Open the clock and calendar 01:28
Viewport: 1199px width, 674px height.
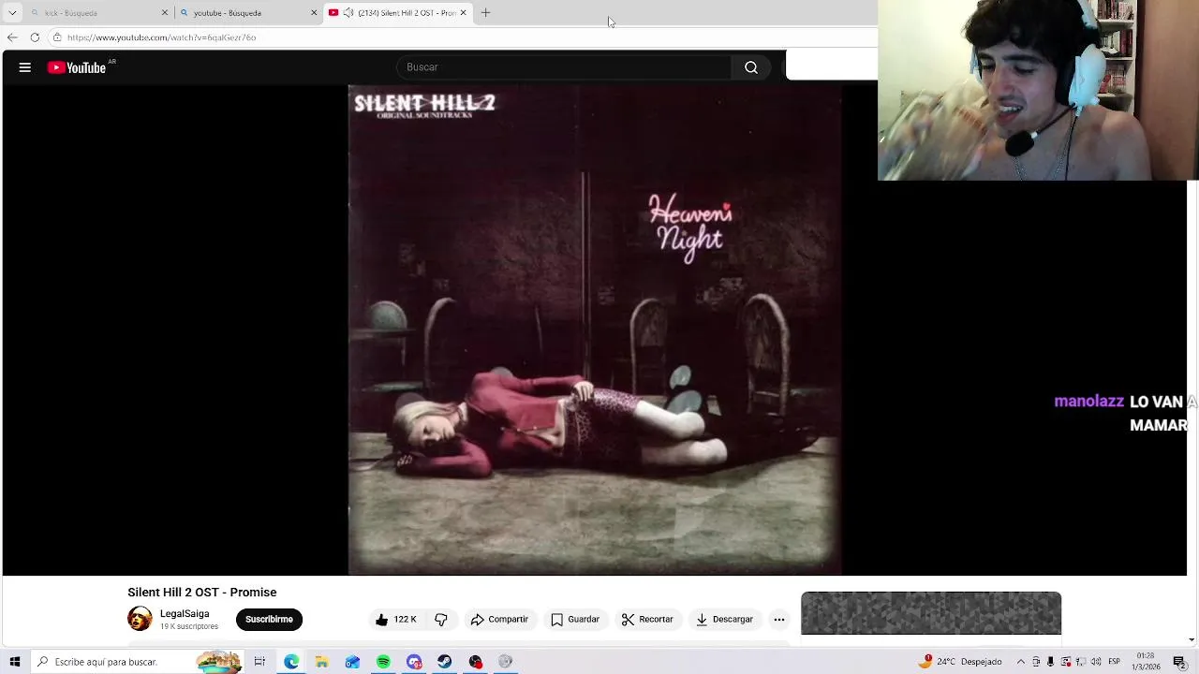1147,662
